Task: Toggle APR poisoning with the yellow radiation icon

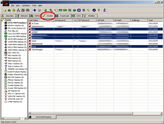Action: 14,10
